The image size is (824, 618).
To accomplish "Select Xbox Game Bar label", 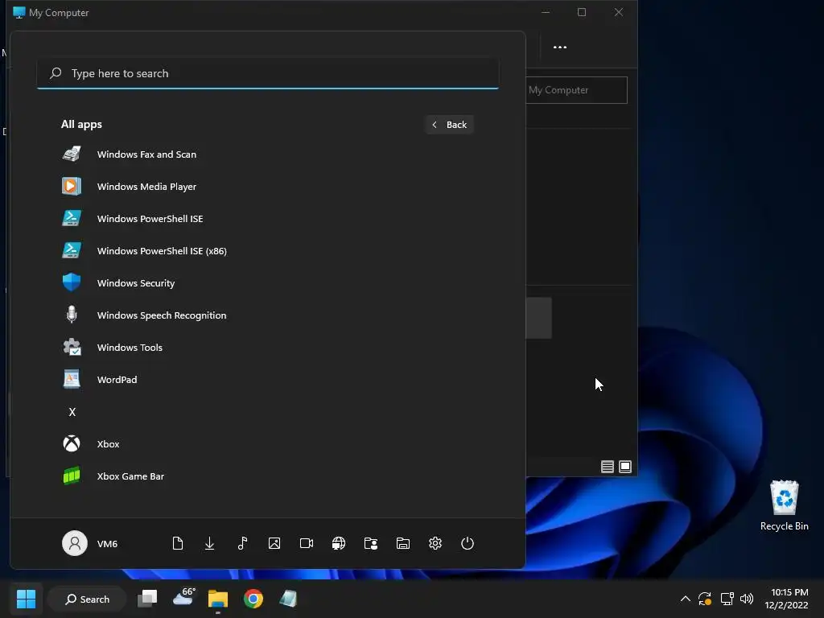I will [130, 476].
